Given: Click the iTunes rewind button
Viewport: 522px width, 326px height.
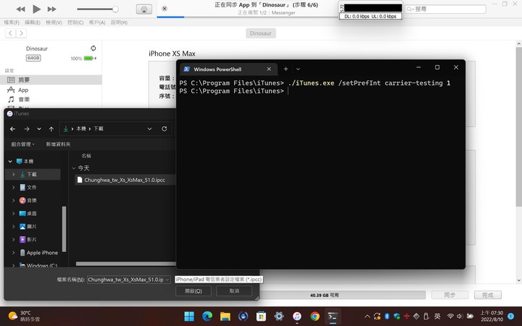Looking at the screenshot, I should (20, 9).
